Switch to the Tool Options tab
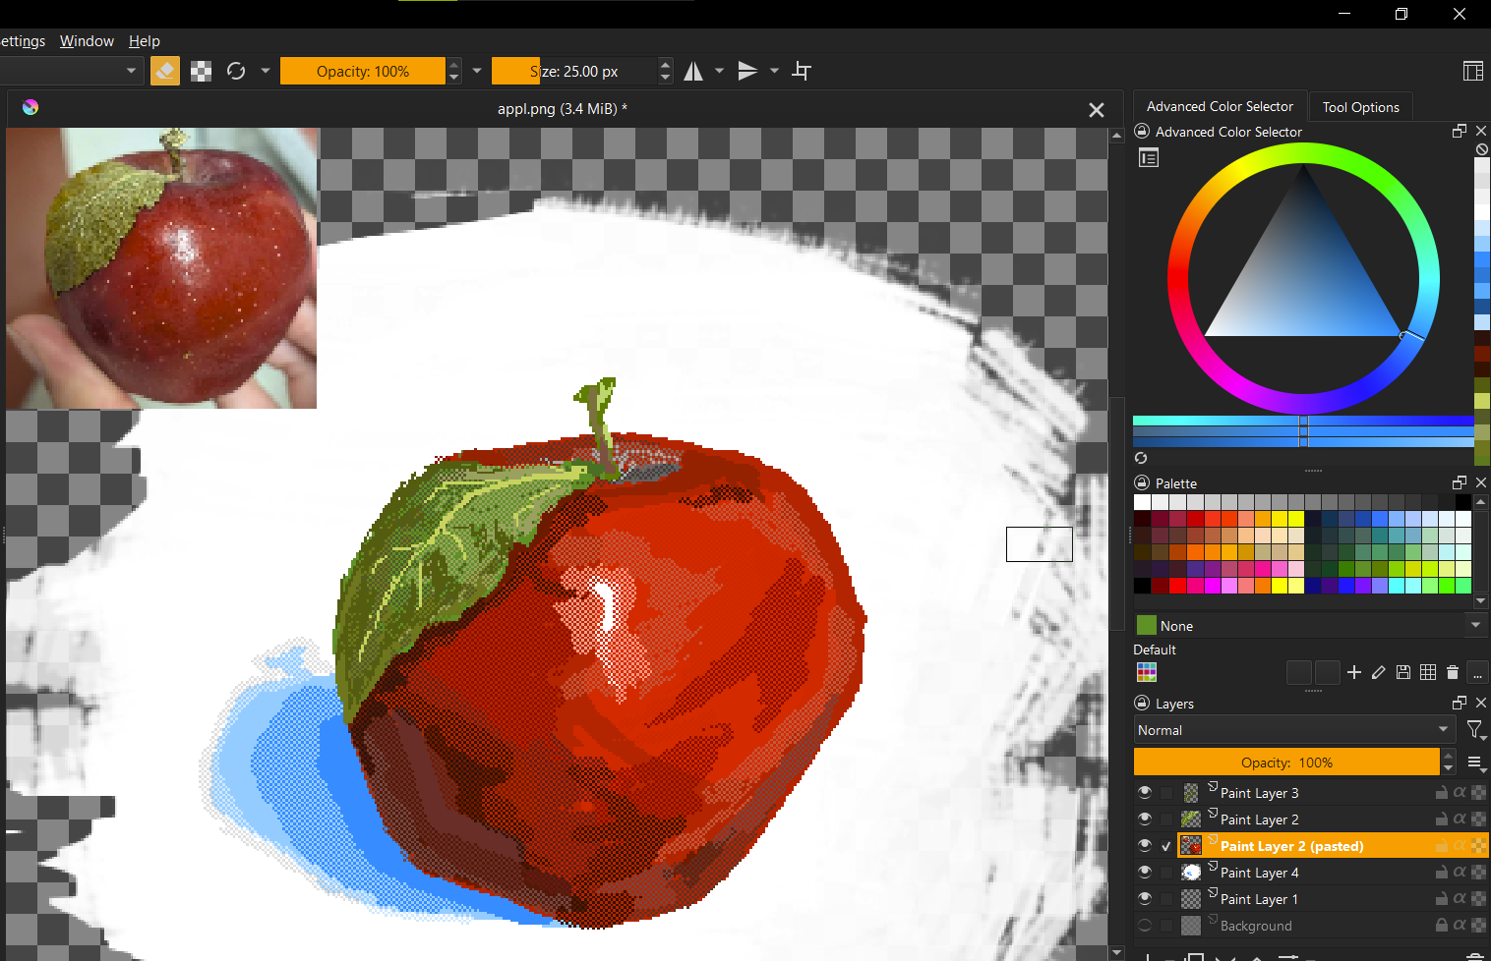The image size is (1491, 961). [x=1360, y=107]
